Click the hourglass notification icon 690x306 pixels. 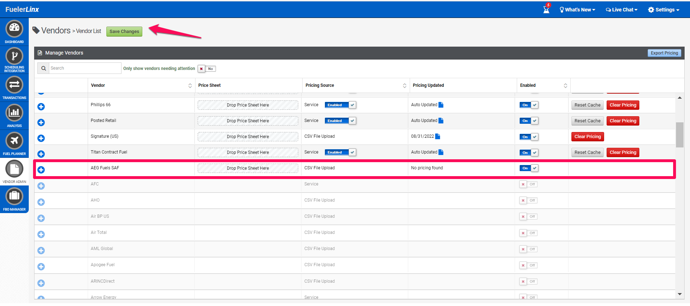(x=546, y=9)
